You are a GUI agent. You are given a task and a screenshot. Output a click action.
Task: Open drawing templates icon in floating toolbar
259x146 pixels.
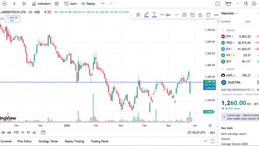coord(138,15)
